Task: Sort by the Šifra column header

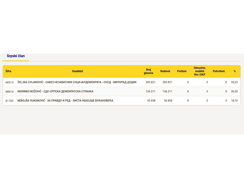Action: (x=8, y=71)
